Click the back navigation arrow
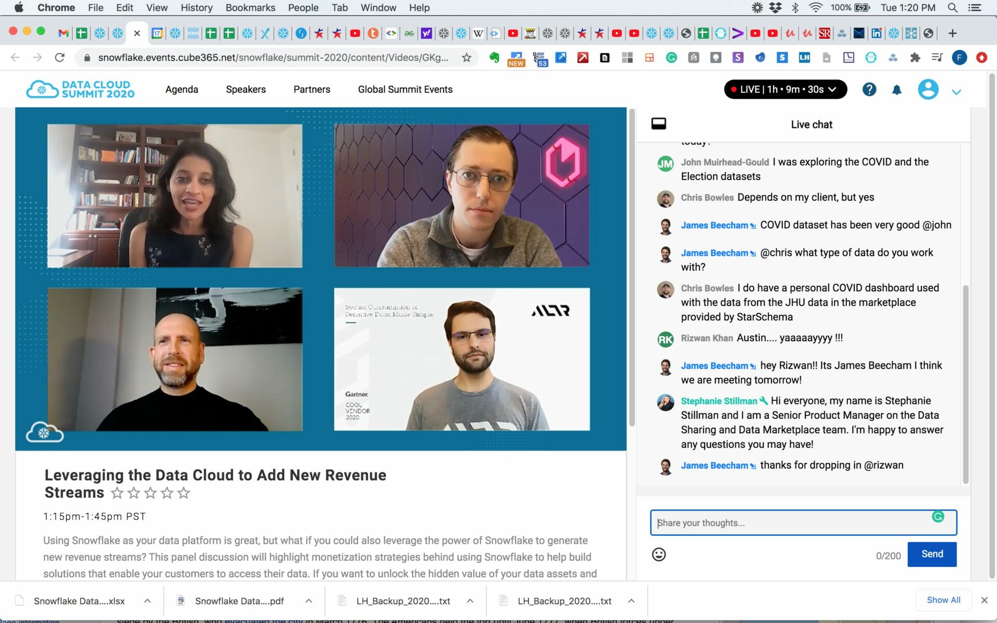This screenshot has width=997, height=623. point(15,57)
